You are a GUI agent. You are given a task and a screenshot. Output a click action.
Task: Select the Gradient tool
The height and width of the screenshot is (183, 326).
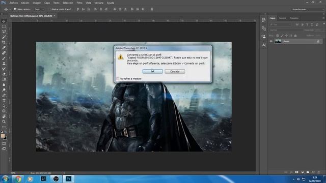click(x=4, y=79)
